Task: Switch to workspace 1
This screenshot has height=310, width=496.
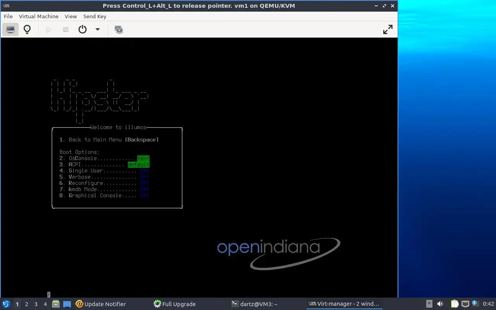Action: click(17, 304)
